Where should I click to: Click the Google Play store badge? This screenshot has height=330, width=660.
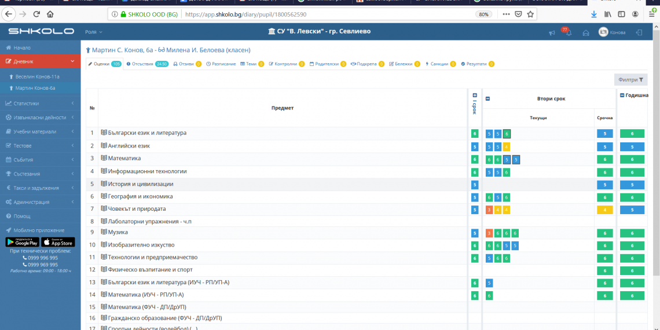[23, 242]
